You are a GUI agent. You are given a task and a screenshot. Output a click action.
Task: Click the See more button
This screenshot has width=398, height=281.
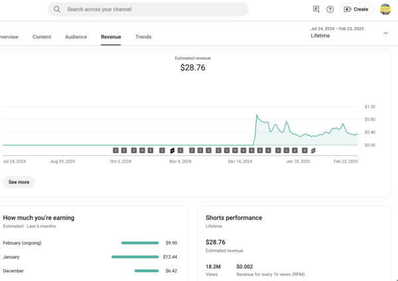pyautogui.click(x=19, y=182)
